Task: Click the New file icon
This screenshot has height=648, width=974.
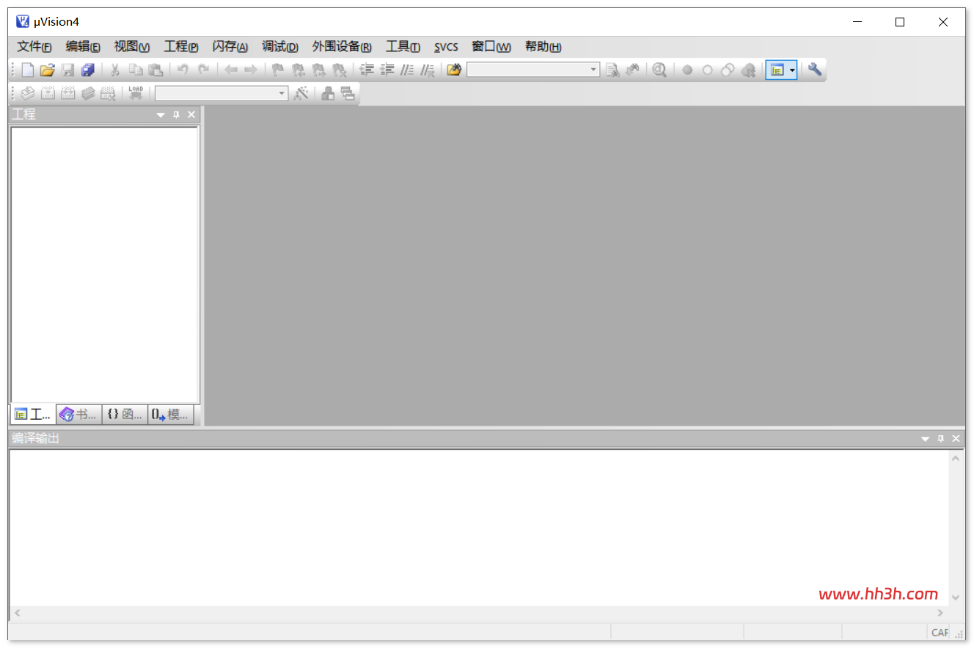Action: click(x=28, y=70)
